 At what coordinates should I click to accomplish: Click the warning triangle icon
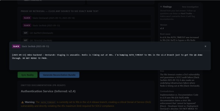point(22,102)
